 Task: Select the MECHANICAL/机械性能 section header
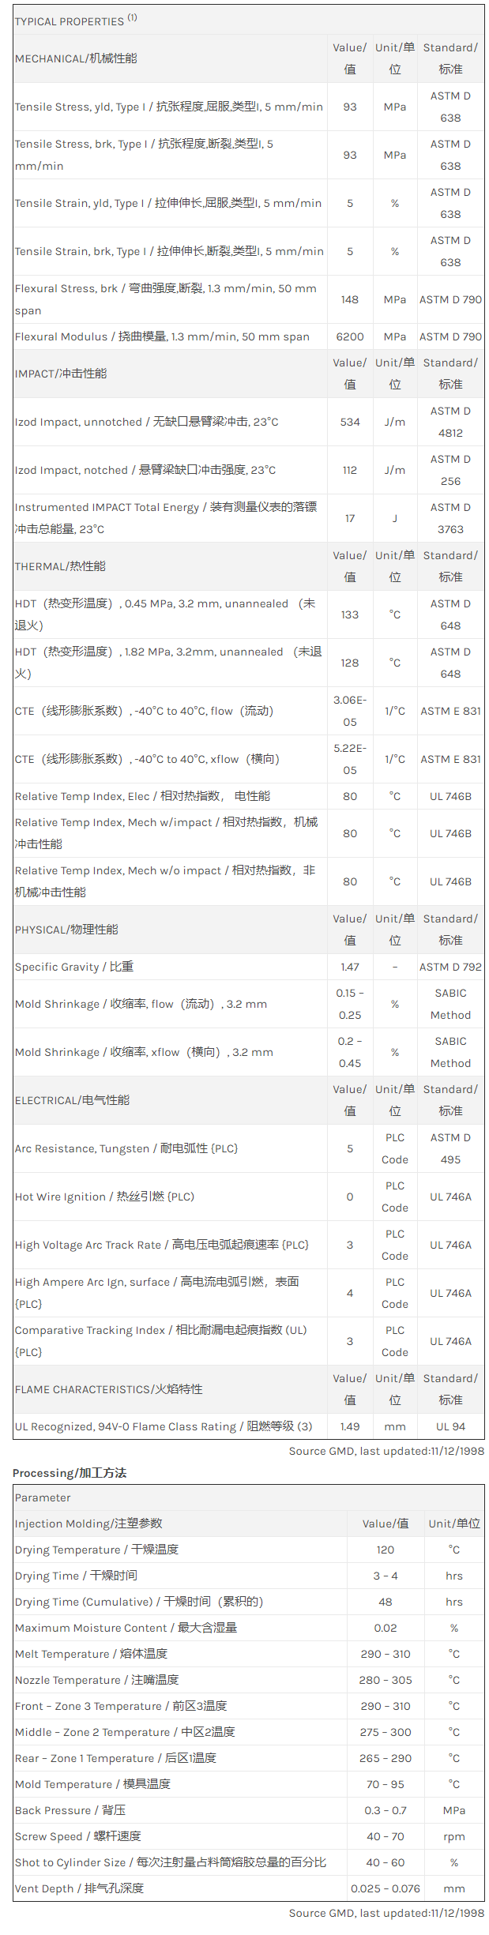click(x=76, y=58)
